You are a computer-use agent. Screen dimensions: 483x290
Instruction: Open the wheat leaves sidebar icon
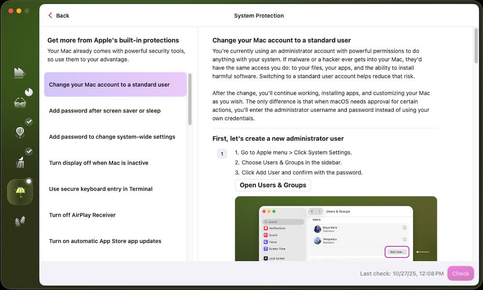[x=20, y=221]
